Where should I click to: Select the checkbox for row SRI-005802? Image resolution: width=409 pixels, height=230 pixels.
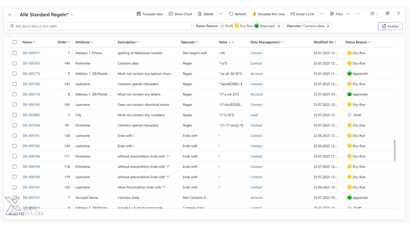pyautogui.click(x=14, y=115)
